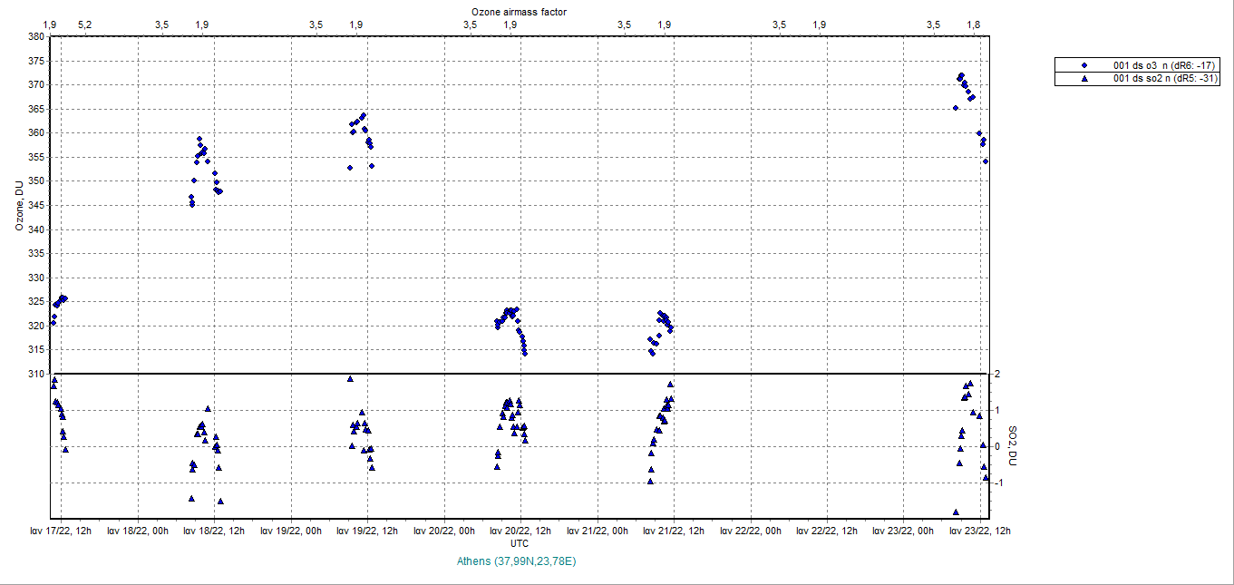
Task: Click the 'UTC' time axis label
Action: (x=520, y=543)
